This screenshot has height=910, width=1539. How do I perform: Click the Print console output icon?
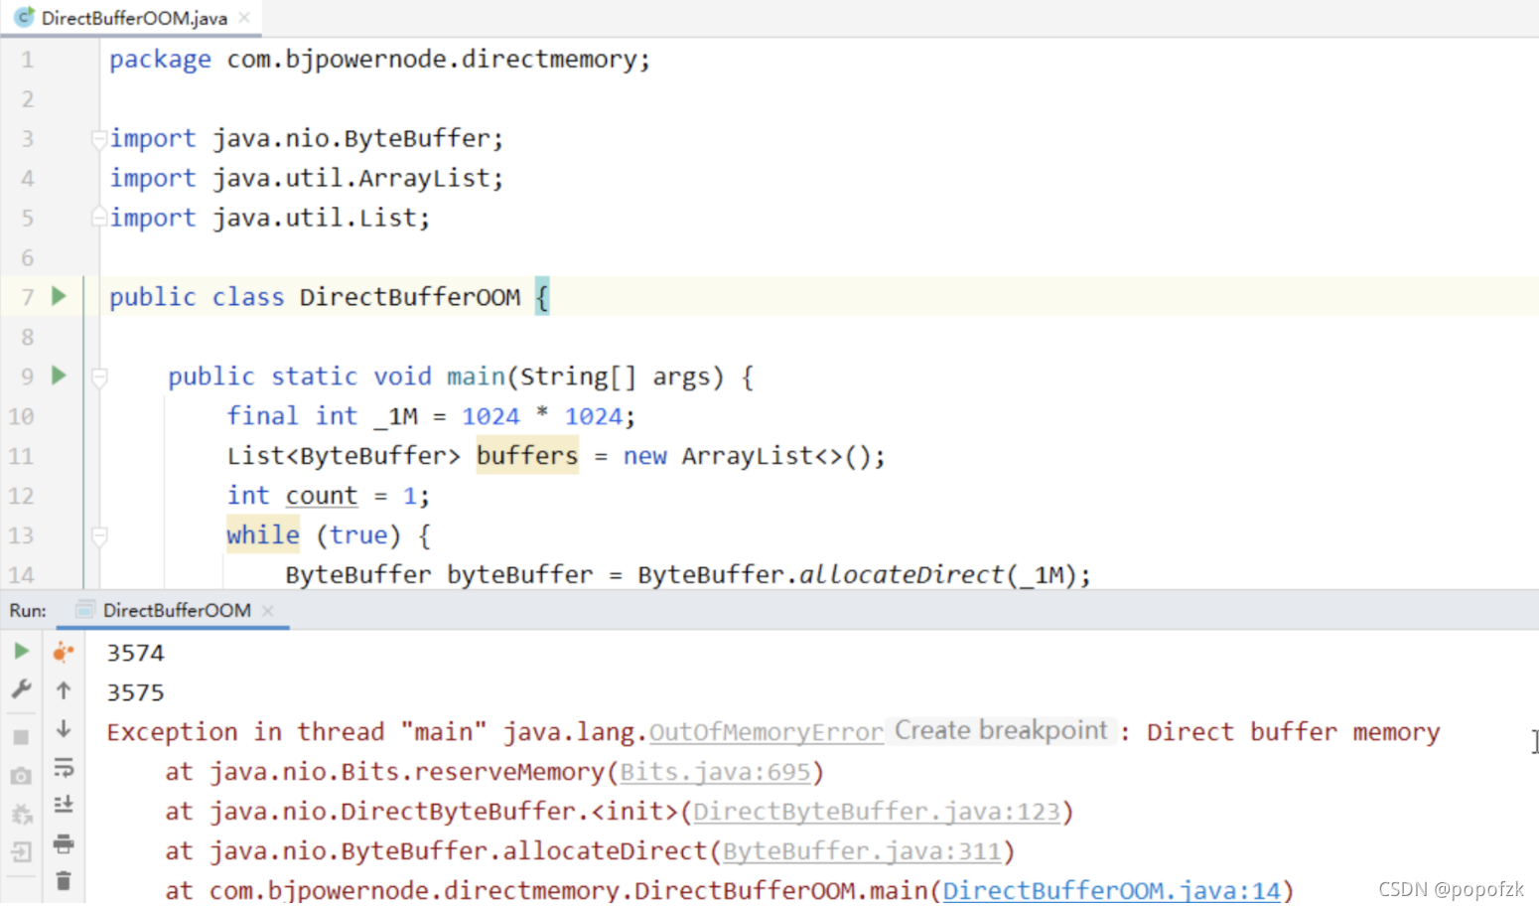click(x=64, y=843)
